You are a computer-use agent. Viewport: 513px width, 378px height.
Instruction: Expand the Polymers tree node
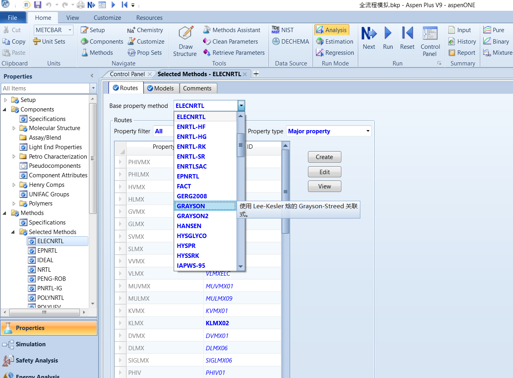point(14,203)
